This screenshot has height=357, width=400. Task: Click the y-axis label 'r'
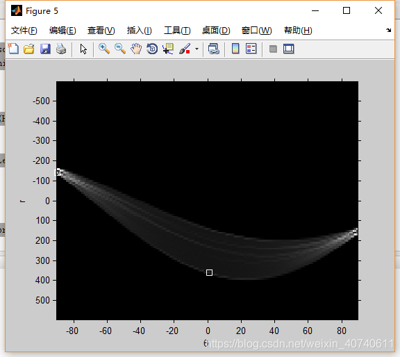22,201
